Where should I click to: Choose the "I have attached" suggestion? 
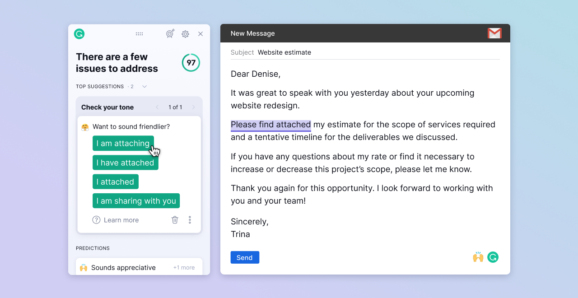click(x=125, y=163)
